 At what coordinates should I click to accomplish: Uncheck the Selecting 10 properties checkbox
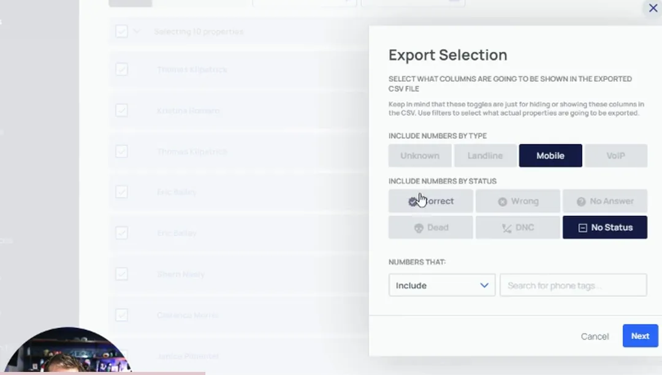[x=121, y=31]
